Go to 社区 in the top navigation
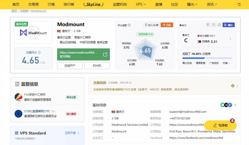The height and width of the screenshot is (145, 249). (175, 4)
